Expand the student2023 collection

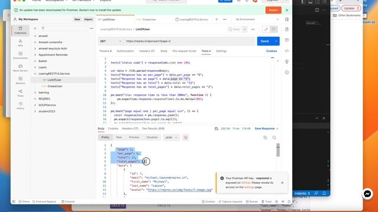click(35, 111)
